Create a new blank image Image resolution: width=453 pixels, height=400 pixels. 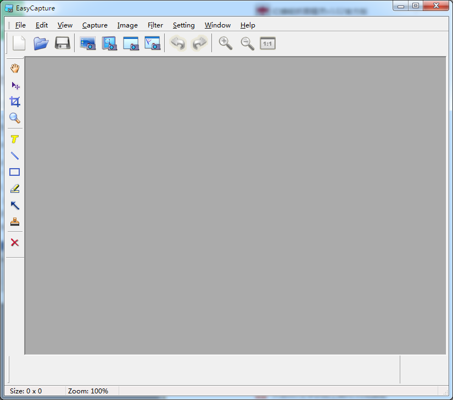19,43
